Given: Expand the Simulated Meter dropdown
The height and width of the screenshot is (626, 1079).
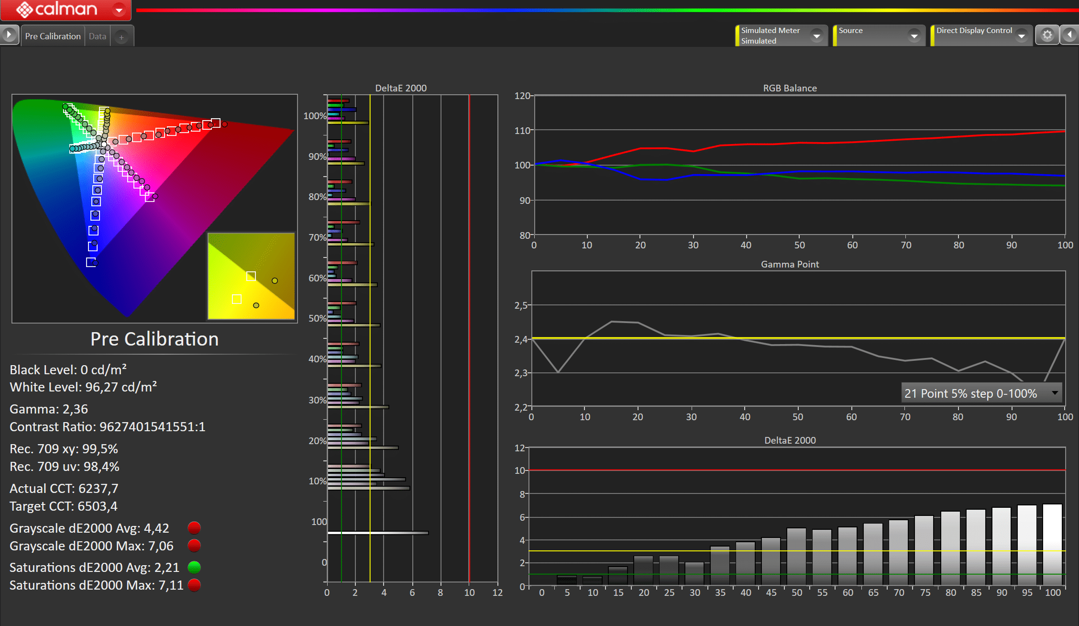Looking at the screenshot, I should (x=817, y=36).
